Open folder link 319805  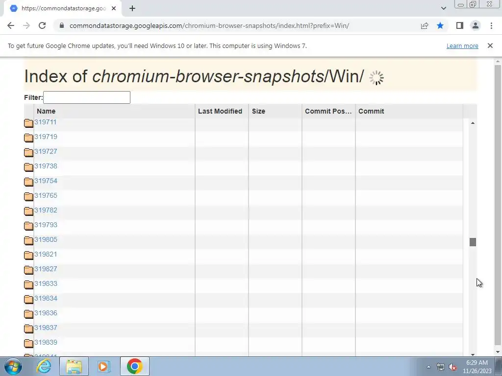46,240
